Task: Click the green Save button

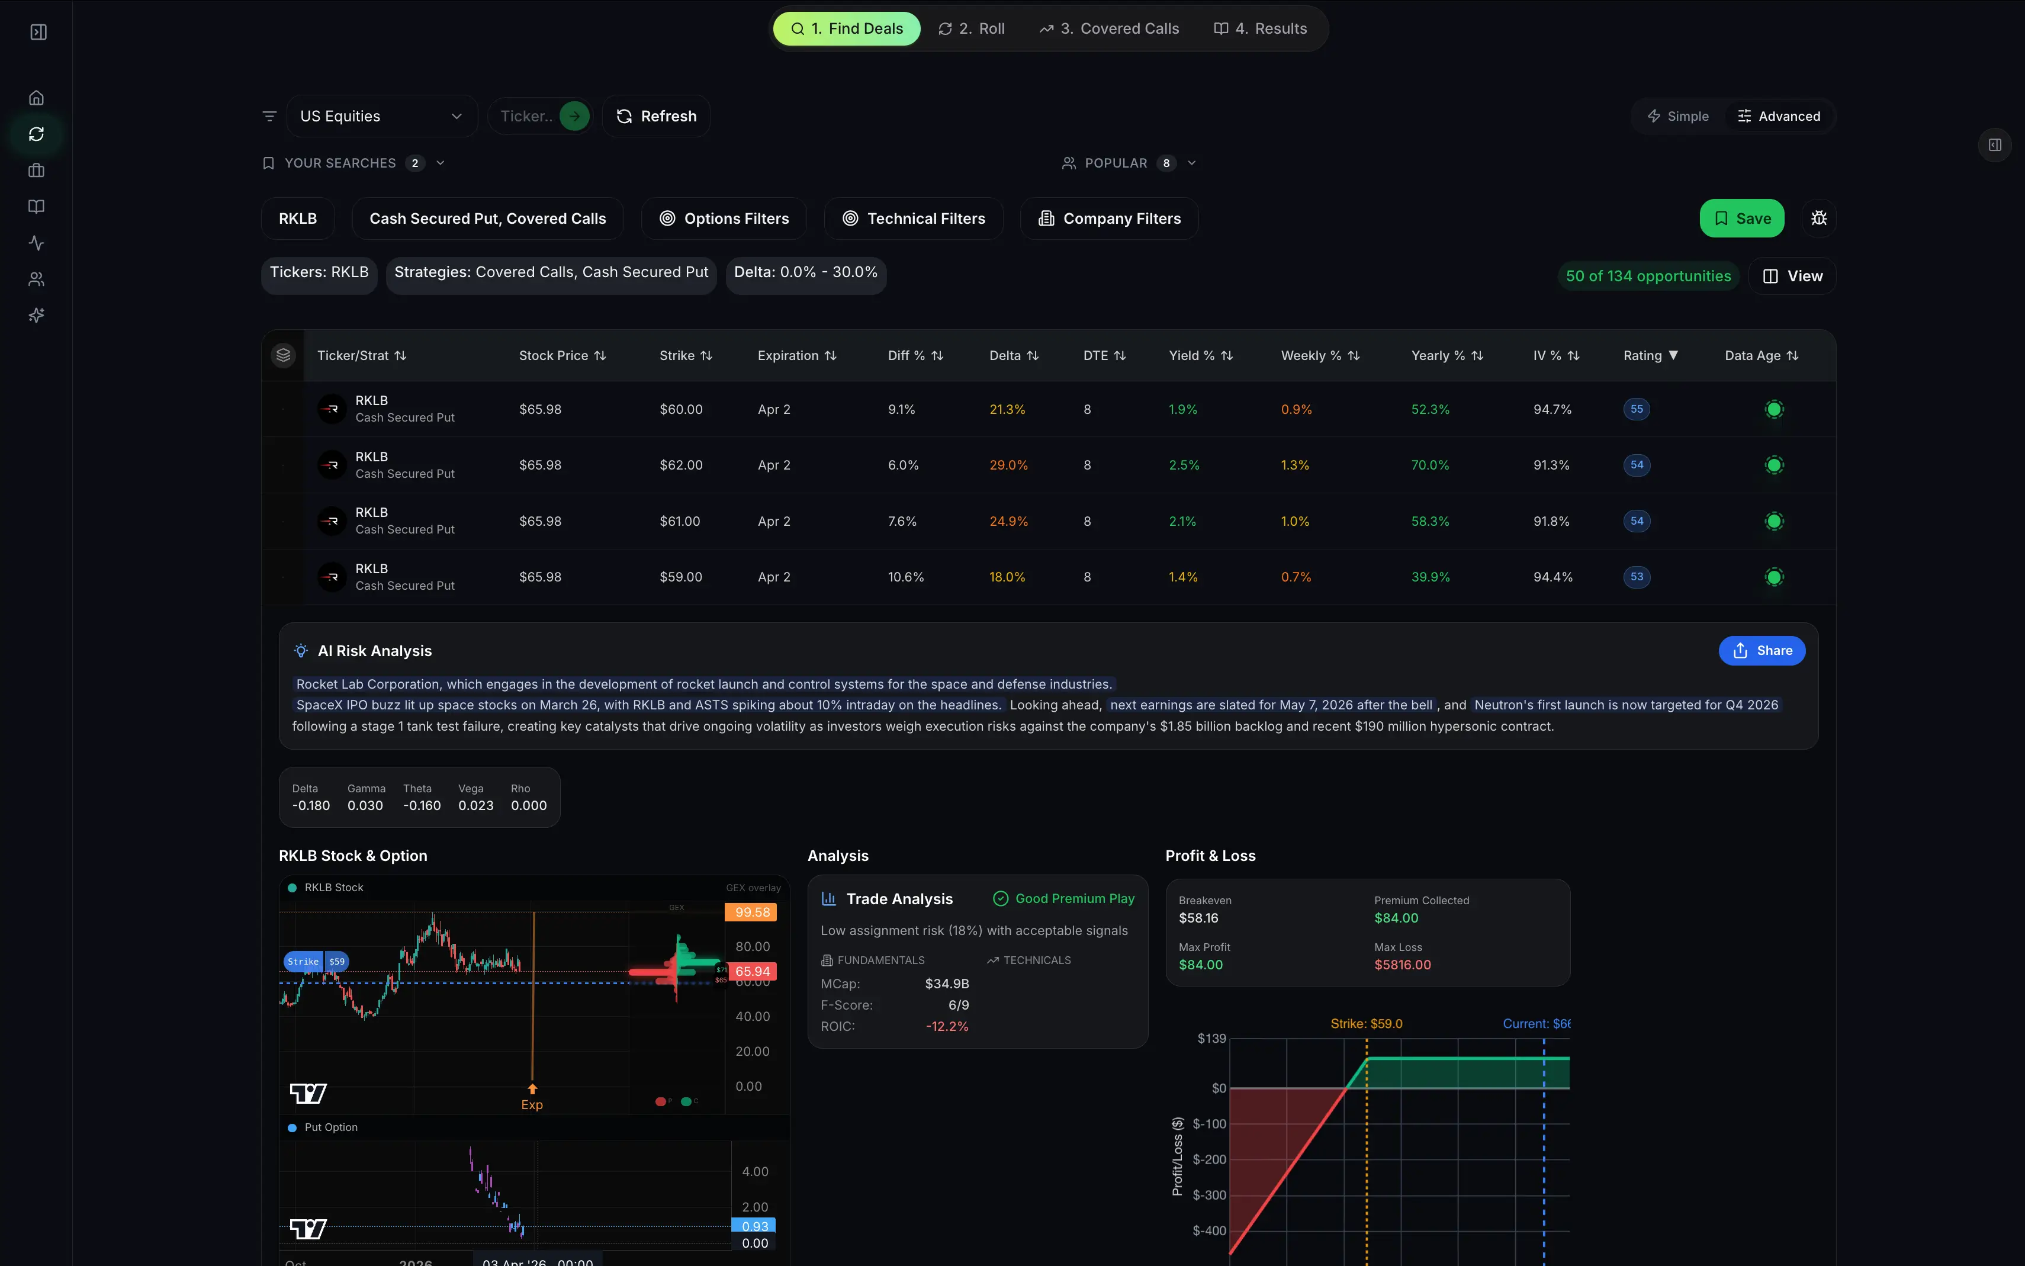Action: point(1741,219)
